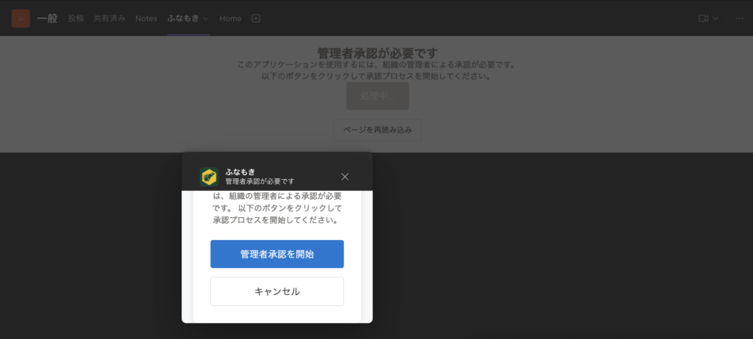
Task: Click the page heading 管理者承認が必要です
Action: tap(377, 53)
